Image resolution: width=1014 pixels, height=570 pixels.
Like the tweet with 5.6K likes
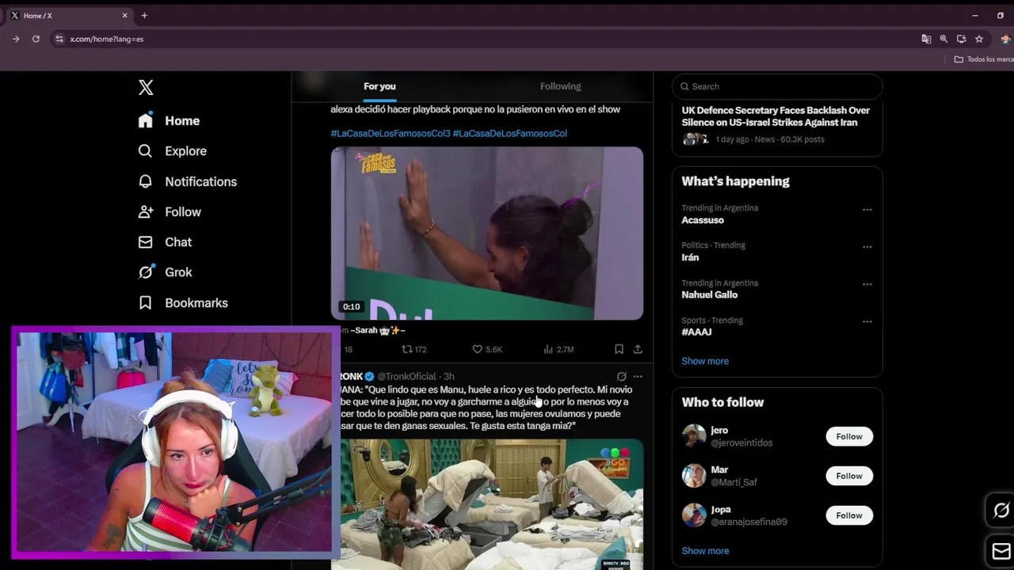click(x=487, y=349)
